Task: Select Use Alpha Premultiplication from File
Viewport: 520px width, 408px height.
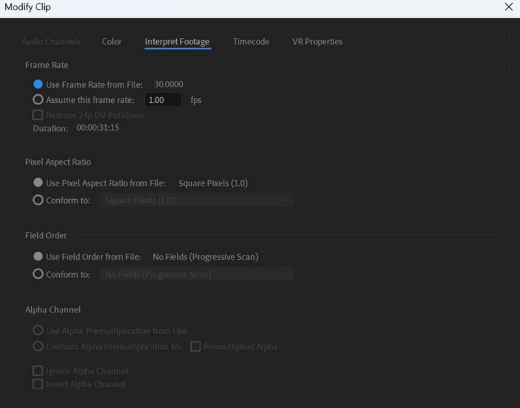Action: [38, 331]
